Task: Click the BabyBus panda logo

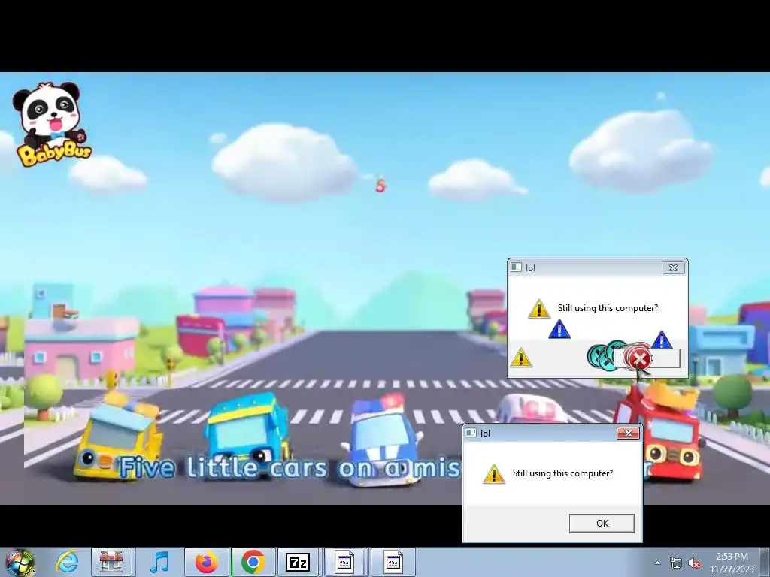Action: pos(52,124)
